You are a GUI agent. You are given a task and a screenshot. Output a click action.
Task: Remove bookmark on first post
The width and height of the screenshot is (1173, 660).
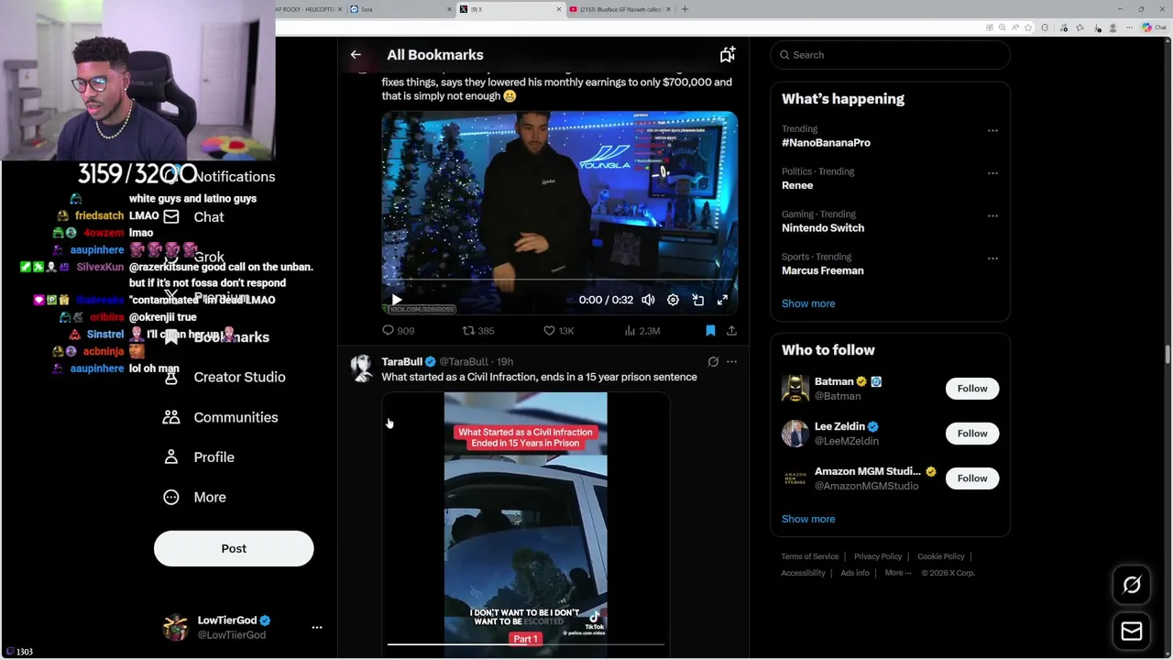(x=710, y=331)
